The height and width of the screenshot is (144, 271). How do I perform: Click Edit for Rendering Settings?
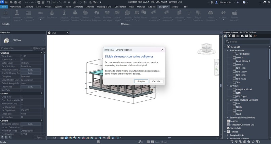pyautogui.click(x=31, y=124)
